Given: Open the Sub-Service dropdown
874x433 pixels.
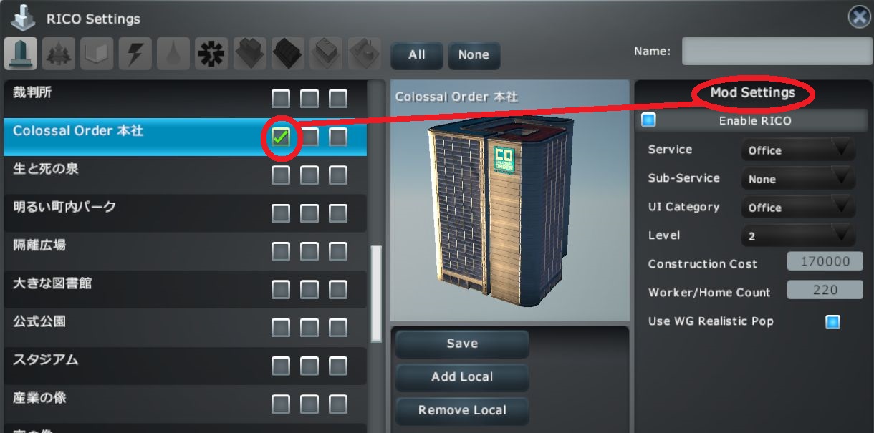Looking at the screenshot, I should [x=798, y=178].
